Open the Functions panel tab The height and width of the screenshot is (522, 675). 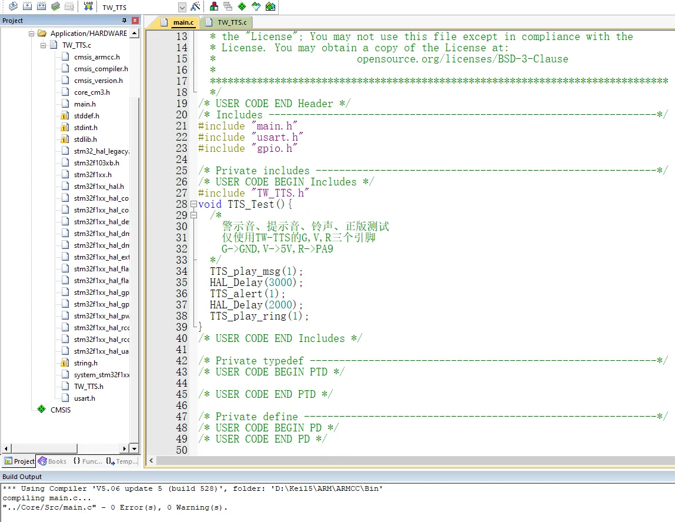tap(87, 461)
